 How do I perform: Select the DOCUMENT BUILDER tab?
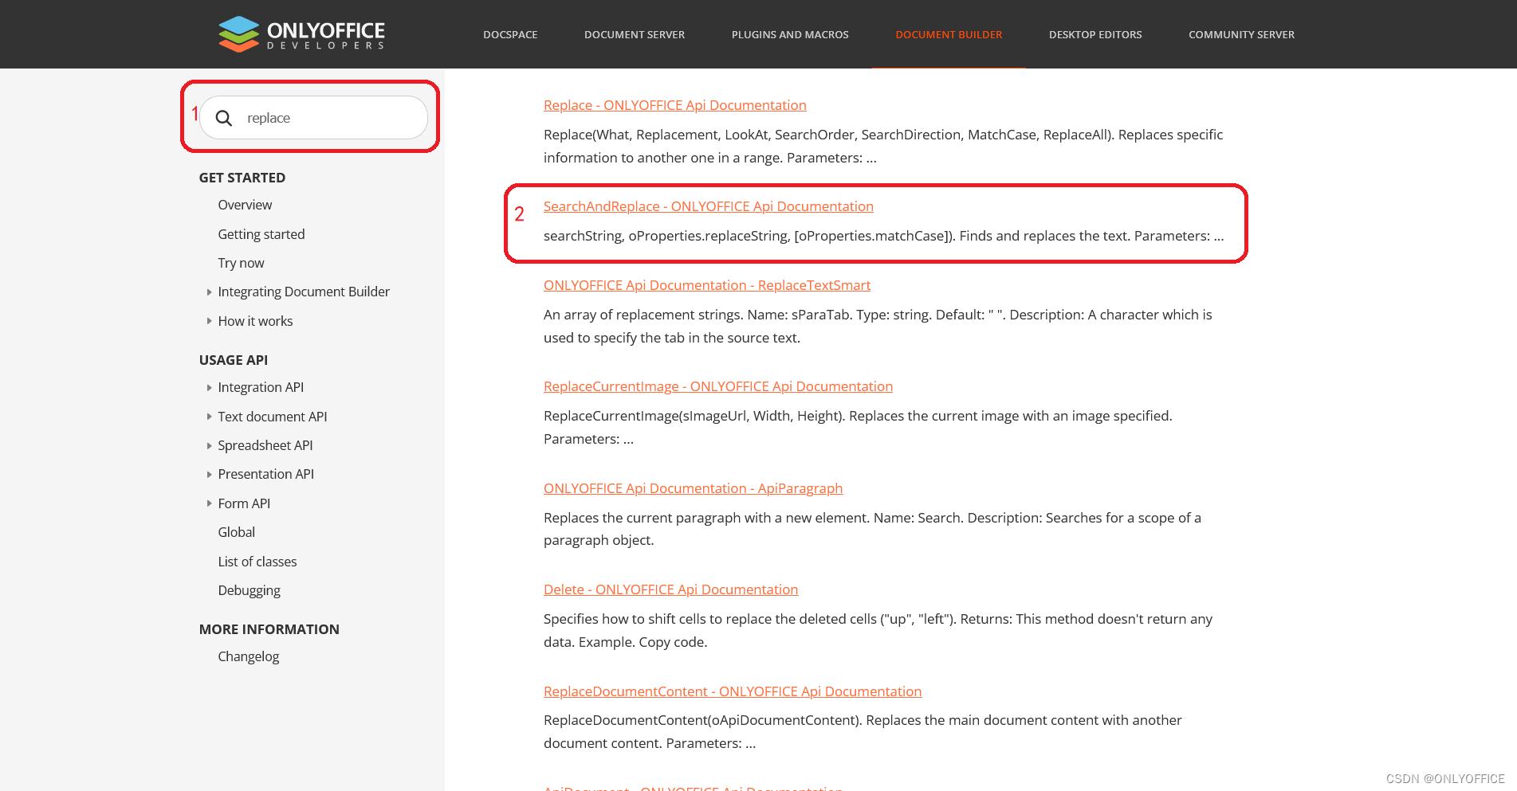(x=949, y=35)
